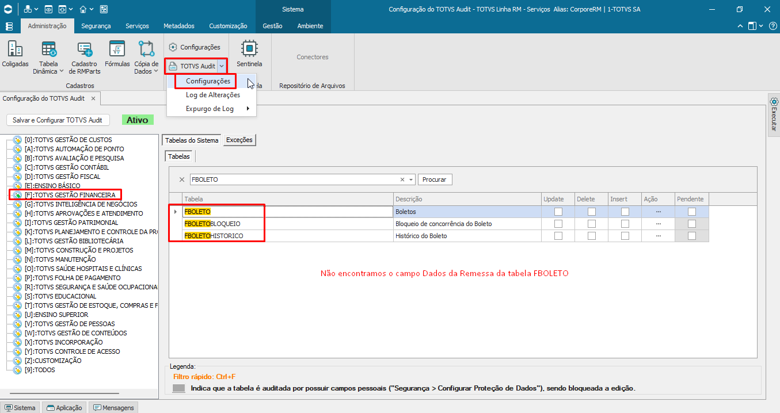Open the Sistema bottom panel

[x=20, y=408]
